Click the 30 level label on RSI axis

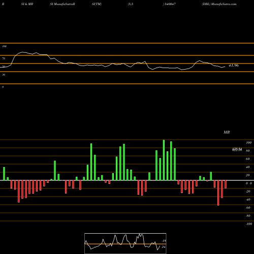4,75
